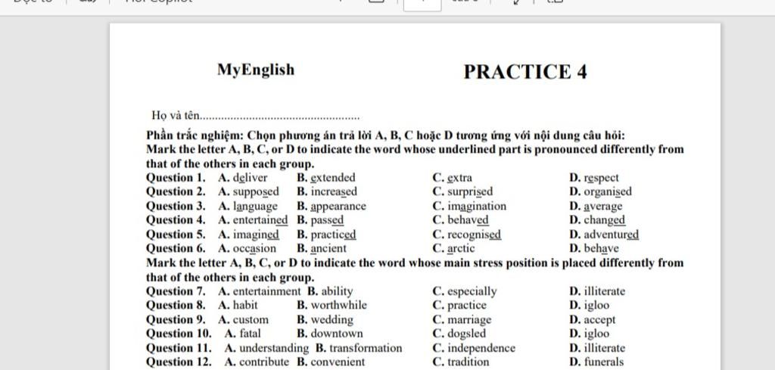
Task: Choose the word 'marriage'
Action: [x=469, y=320]
